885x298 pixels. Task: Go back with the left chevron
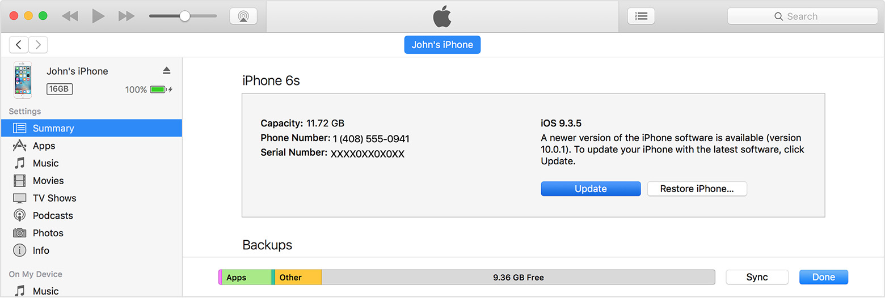coord(19,45)
